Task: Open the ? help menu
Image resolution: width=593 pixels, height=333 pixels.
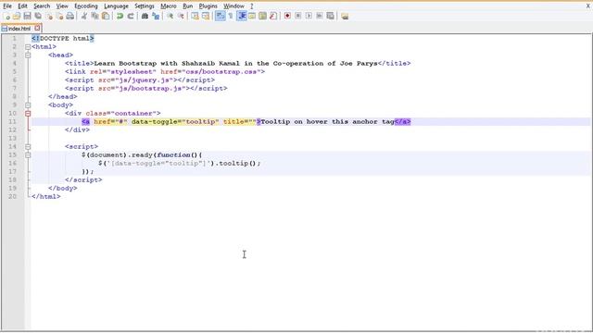Action: [252, 6]
